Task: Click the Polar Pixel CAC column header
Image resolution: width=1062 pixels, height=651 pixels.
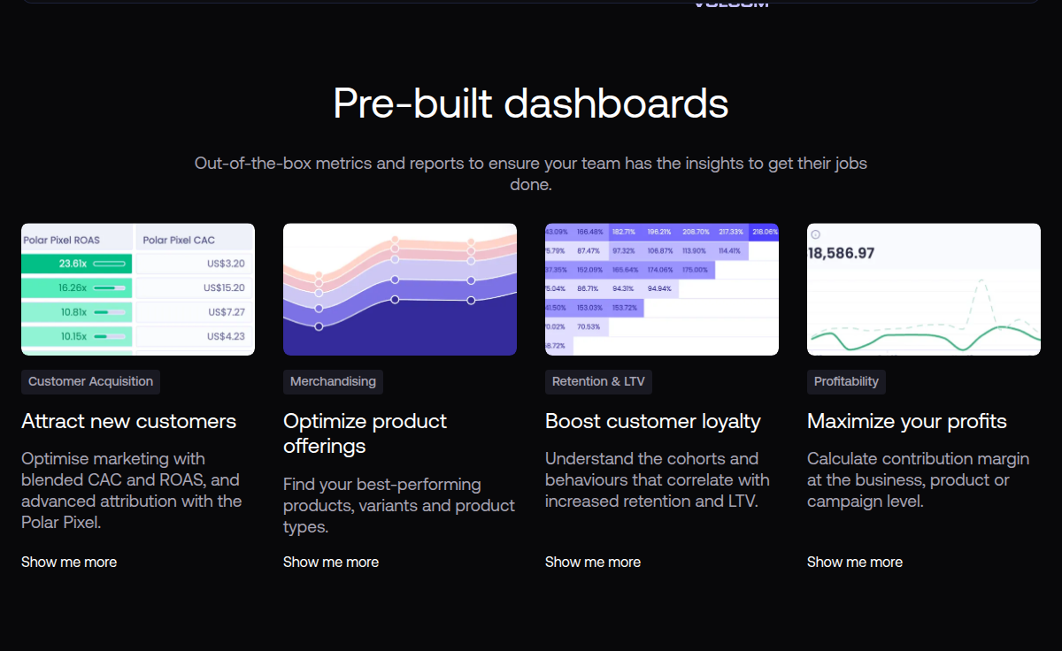Action: [179, 240]
